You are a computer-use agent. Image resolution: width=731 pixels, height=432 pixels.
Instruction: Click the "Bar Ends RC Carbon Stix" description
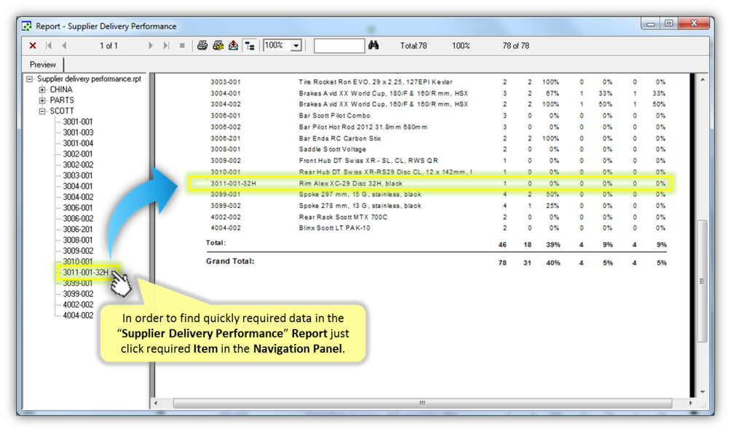[340, 138]
